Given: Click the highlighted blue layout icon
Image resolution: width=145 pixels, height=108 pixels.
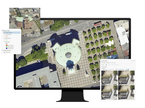Looking at the screenshot, I should point(128,70).
